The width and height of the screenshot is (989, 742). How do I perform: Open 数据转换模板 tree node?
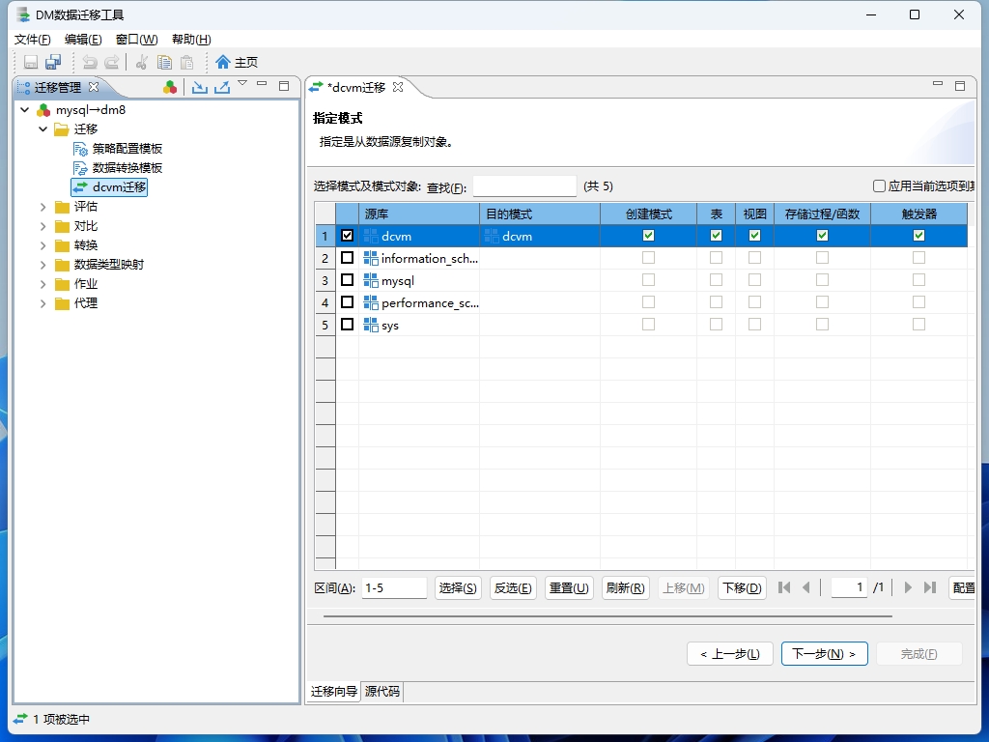pyautogui.click(x=118, y=168)
